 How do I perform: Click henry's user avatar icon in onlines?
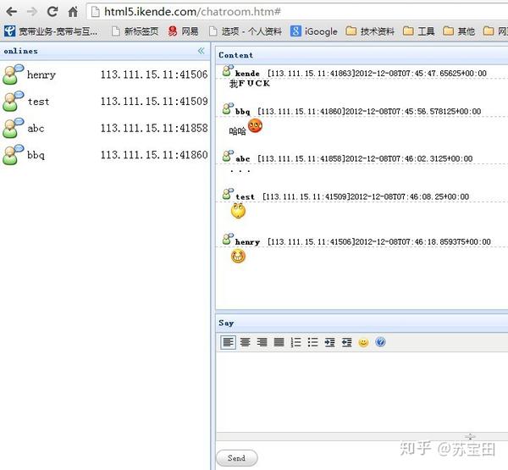coord(13,75)
